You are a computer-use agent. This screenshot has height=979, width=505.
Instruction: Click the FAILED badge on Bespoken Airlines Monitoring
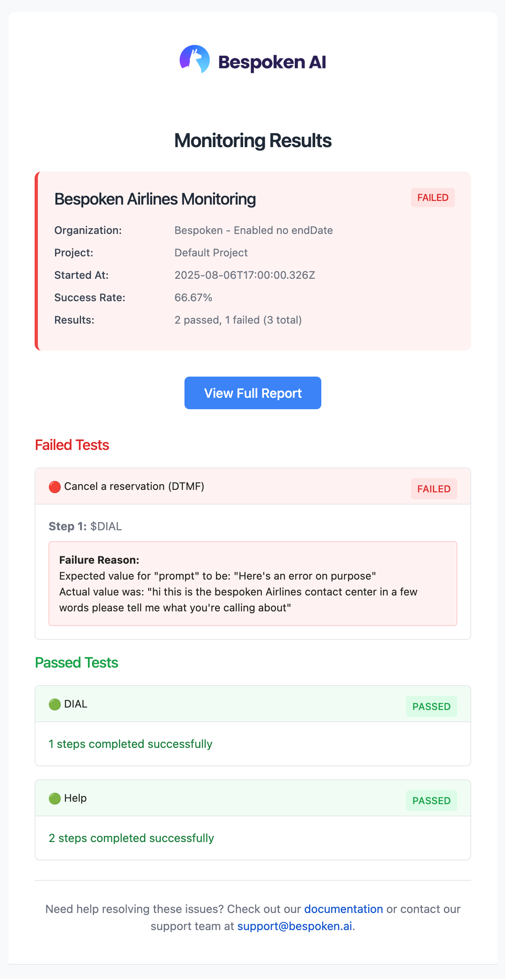[x=433, y=198]
